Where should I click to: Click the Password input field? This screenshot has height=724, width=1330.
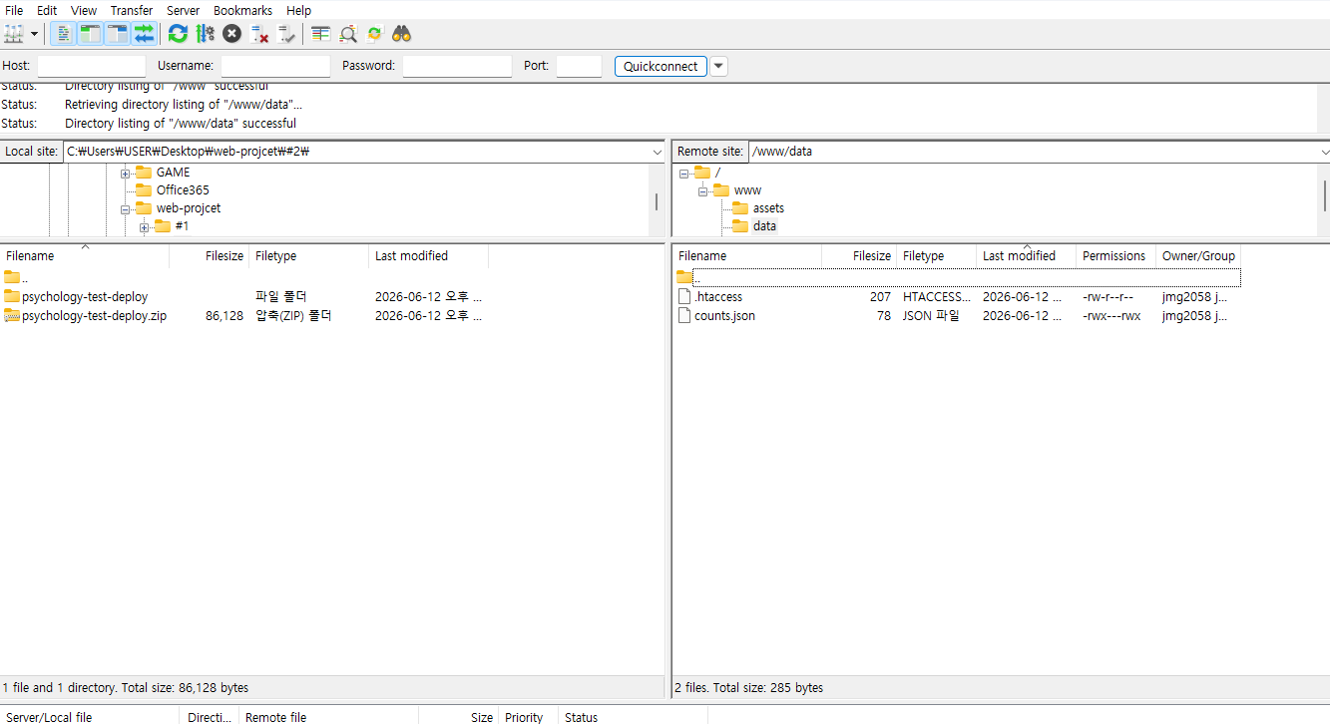click(457, 66)
